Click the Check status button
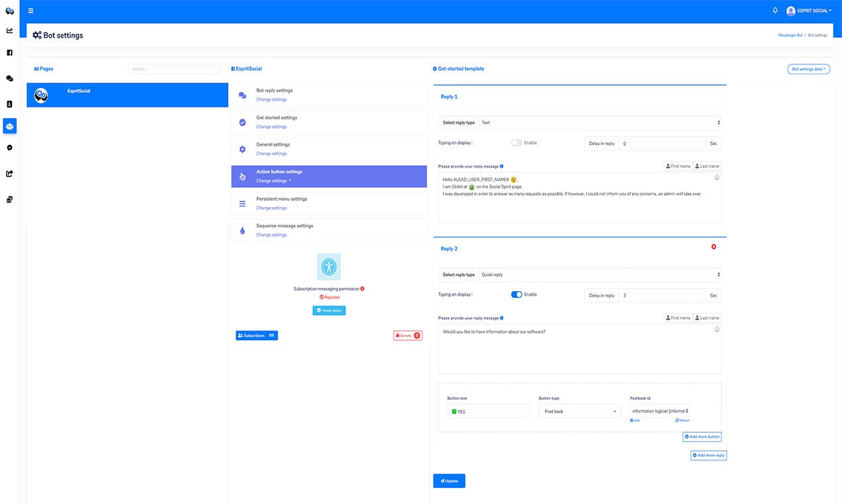Viewport: 842px width, 504px height. (329, 310)
